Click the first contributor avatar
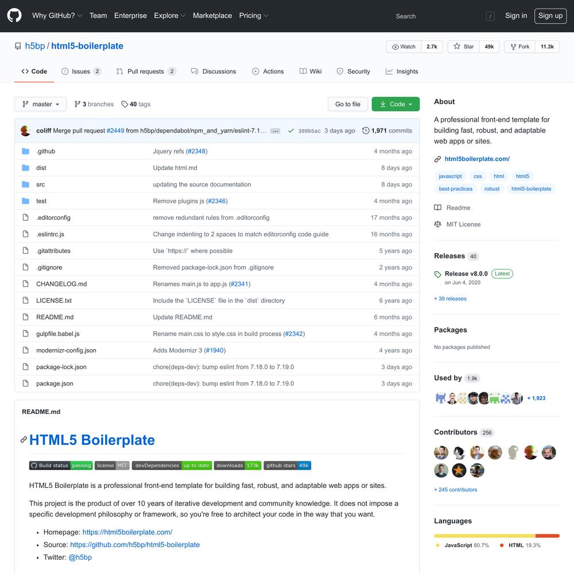Viewport: 574px width, 574px height. click(441, 452)
